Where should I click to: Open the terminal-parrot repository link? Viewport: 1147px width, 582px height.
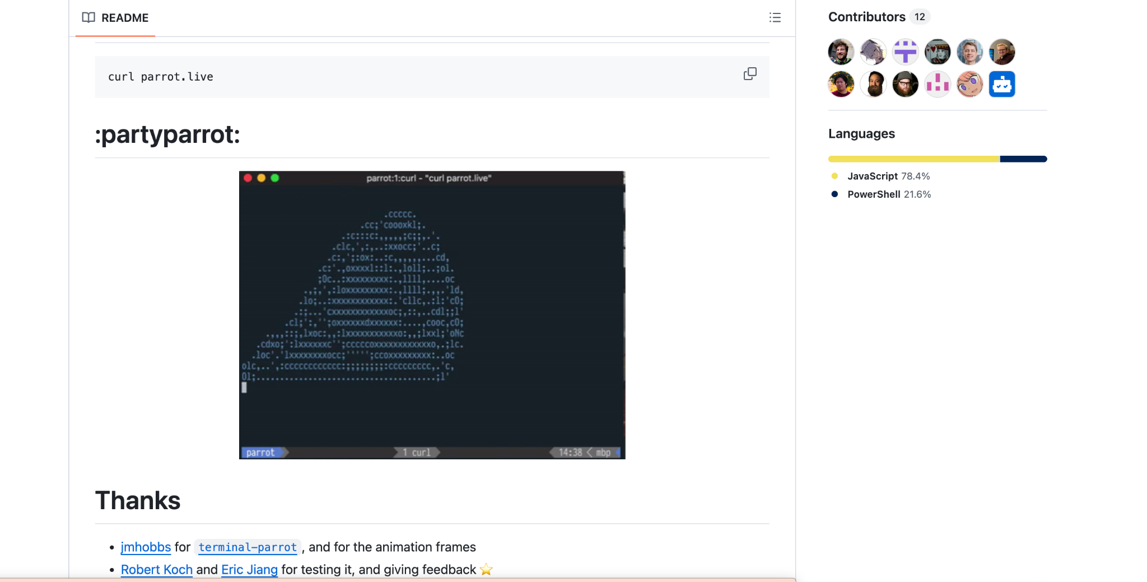tap(246, 547)
